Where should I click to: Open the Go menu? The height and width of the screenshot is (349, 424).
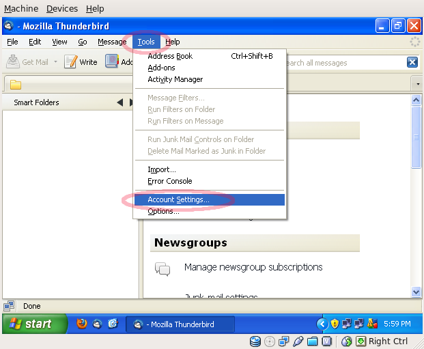click(x=83, y=42)
